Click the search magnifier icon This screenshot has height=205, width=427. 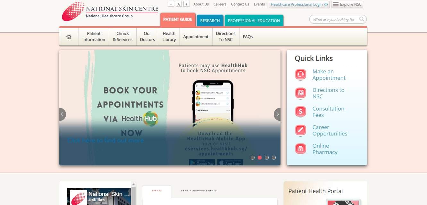pyautogui.click(x=362, y=19)
